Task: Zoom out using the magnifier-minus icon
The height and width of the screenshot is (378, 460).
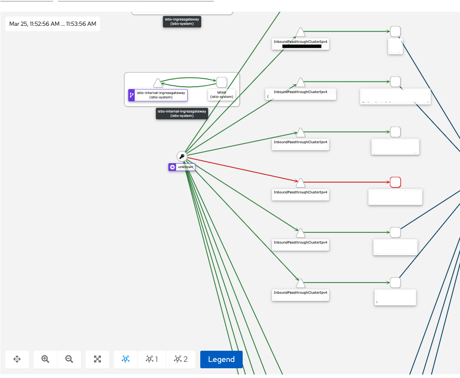Action: coord(69,359)
